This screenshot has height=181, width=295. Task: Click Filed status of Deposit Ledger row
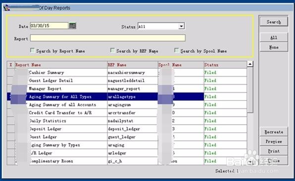[x=225, y=129]
